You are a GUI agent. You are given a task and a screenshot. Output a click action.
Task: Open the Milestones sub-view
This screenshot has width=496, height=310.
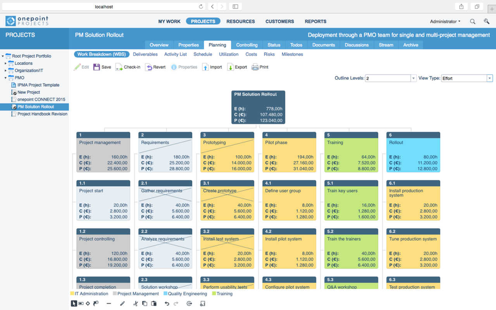point(292,54)
